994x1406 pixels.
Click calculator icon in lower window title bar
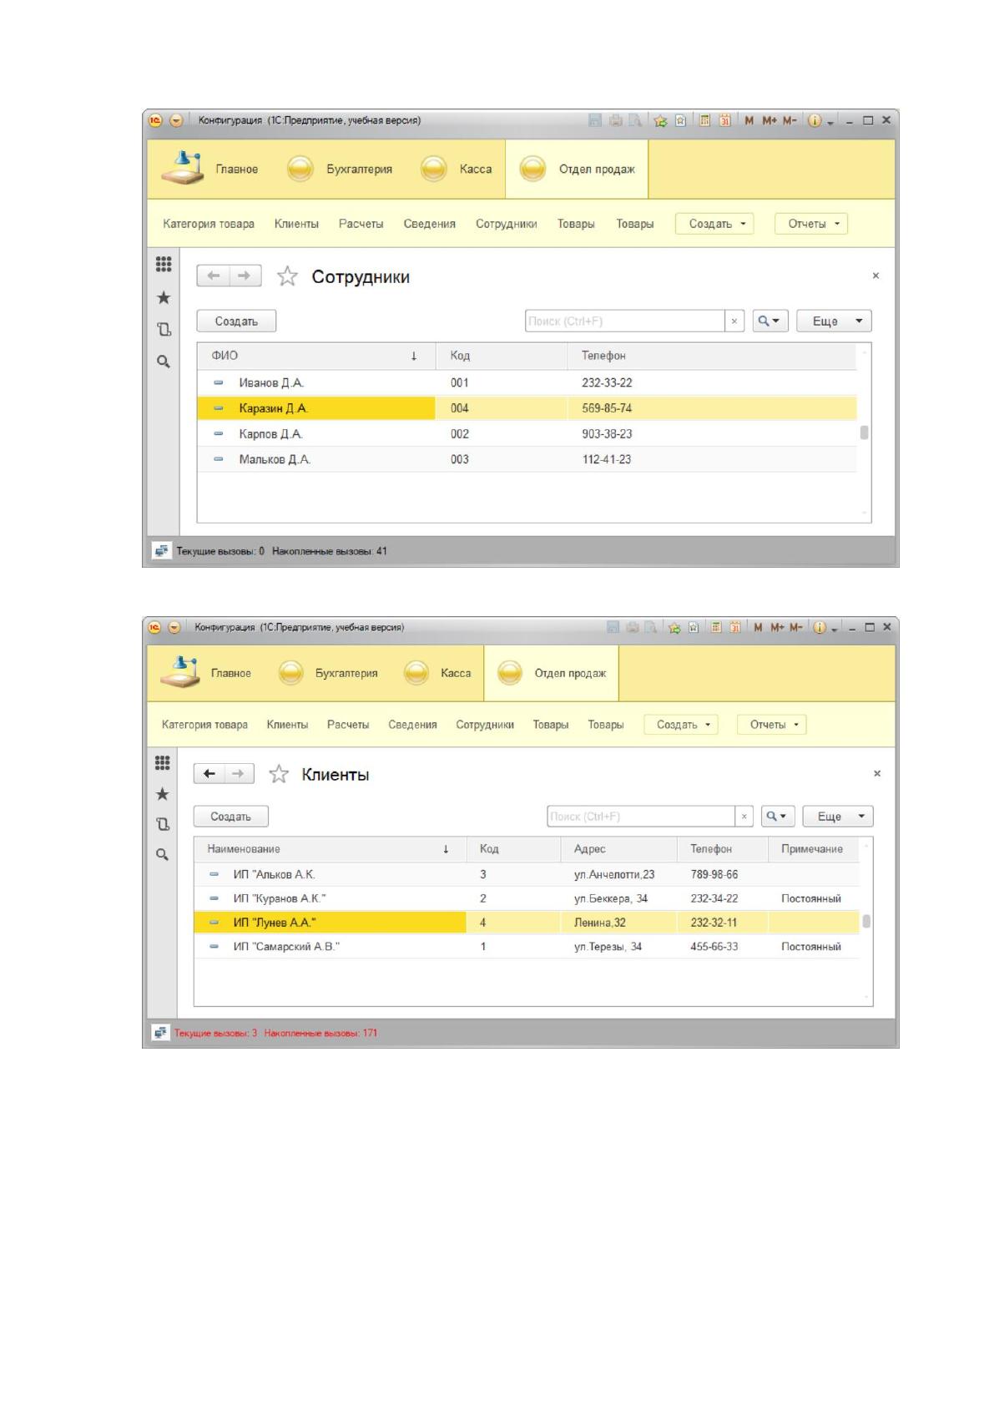716,627
